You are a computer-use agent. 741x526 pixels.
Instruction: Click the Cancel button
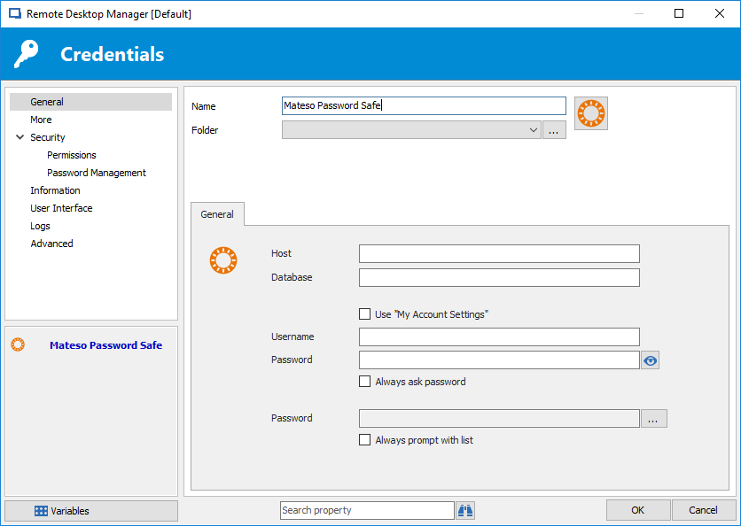tap(703, 510)
